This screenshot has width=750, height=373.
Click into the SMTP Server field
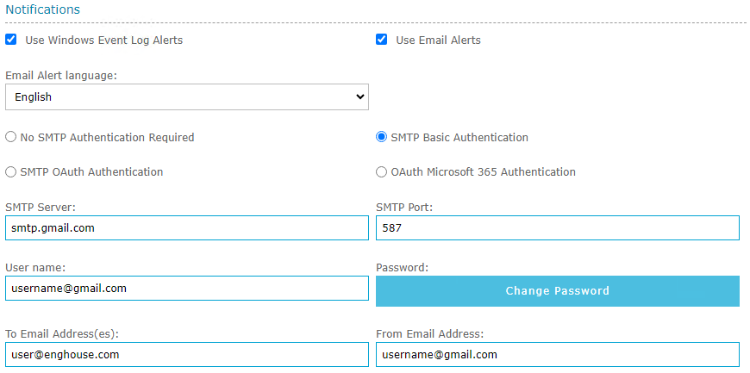(x=187, y=228)
